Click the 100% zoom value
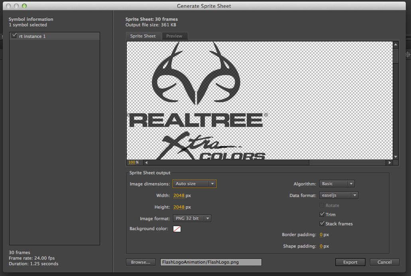This screenshot has width=411, height=276. [132, 163]
